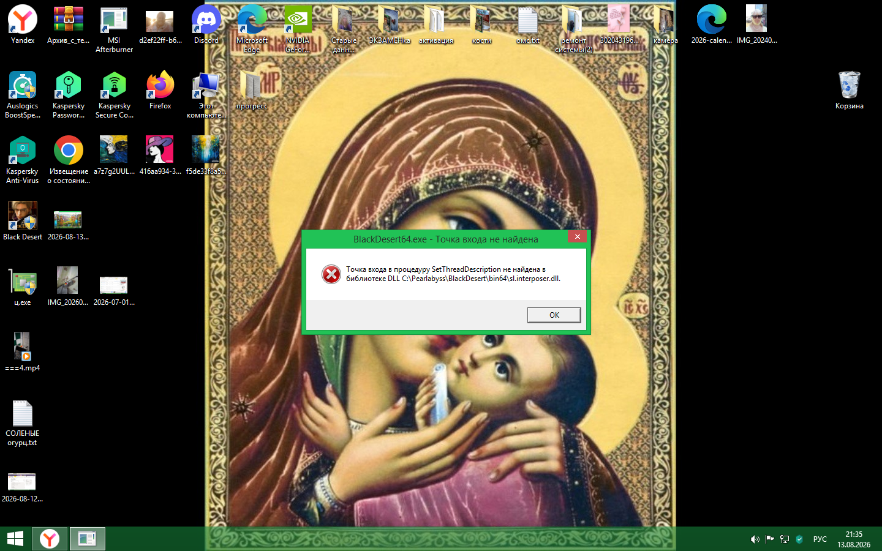Select the 302043196... image file
This screenshot has width=882, height=551.
pos(619,25)
